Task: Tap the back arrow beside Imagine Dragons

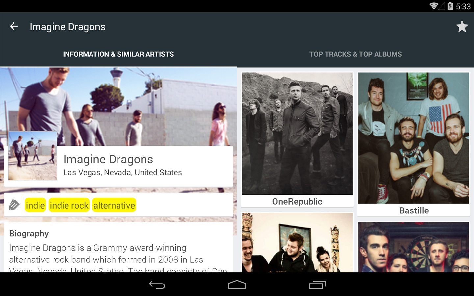Action: pyautogui.click(x=14, y=26)
